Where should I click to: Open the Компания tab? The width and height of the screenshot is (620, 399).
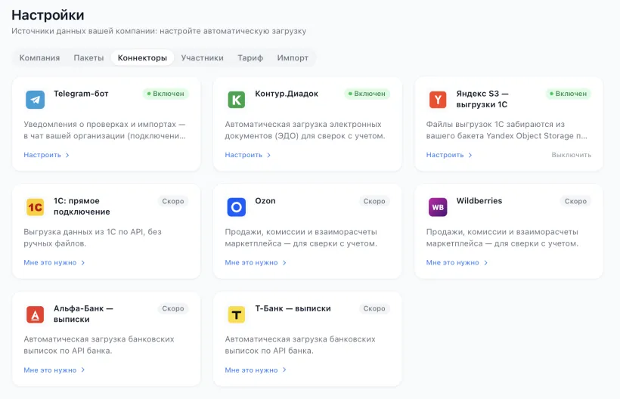click(x=39, y=57)
